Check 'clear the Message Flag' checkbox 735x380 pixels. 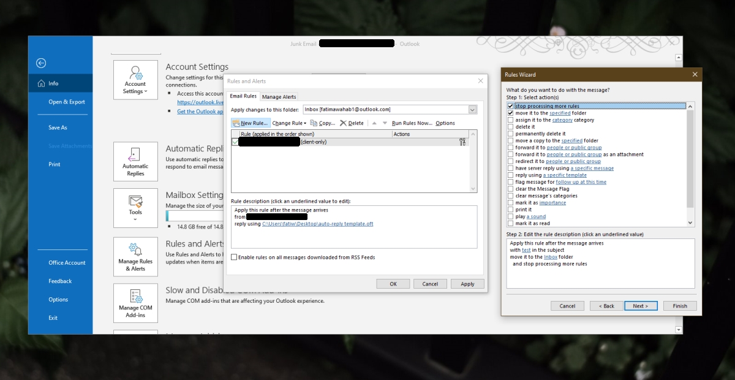(x=511, y=189)
